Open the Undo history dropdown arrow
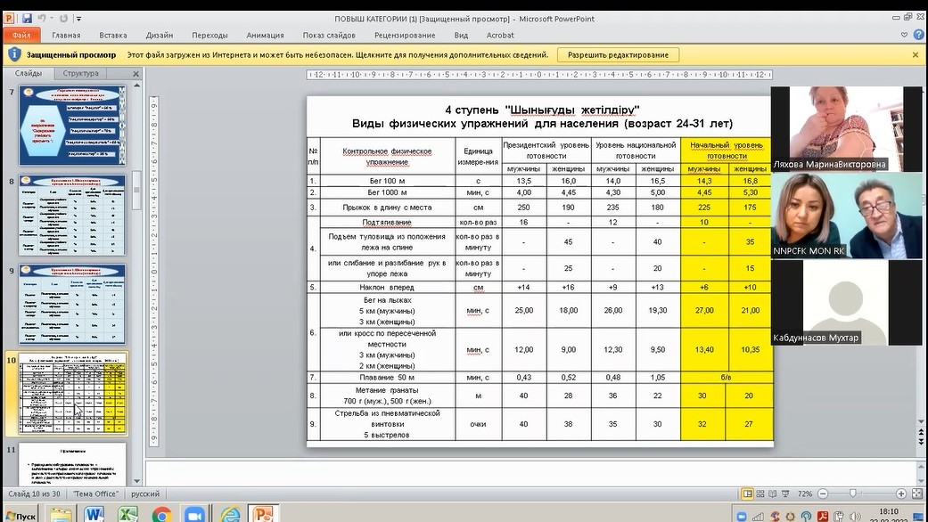This screenshot has height=522, width=928. tap(52, 19)
